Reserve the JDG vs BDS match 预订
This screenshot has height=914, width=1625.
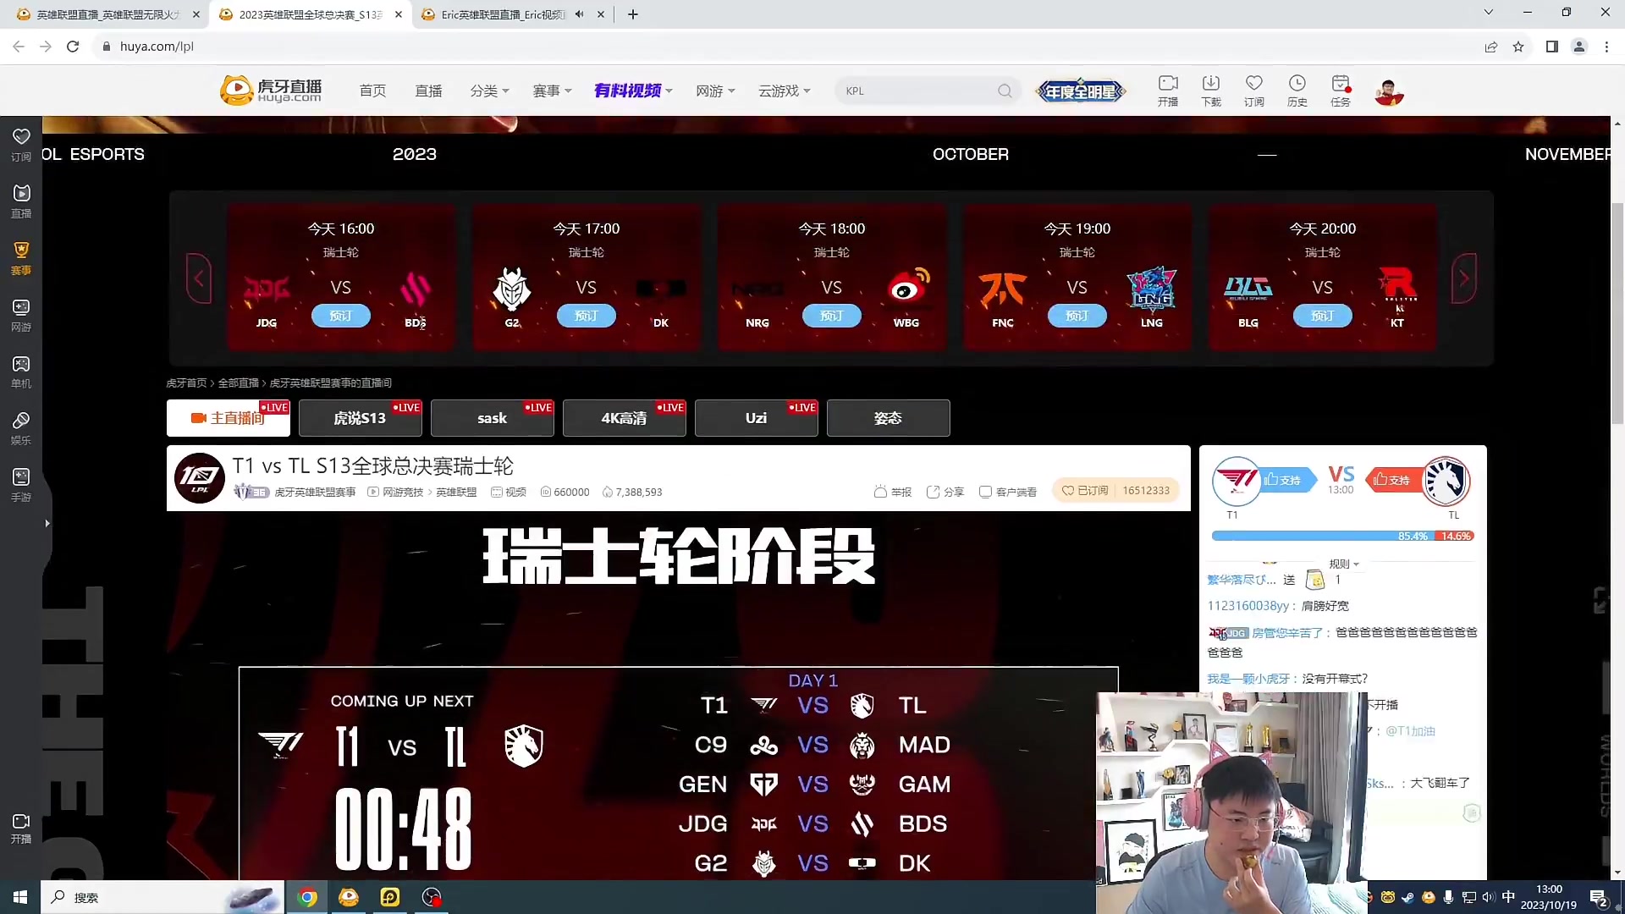(341, 316)
